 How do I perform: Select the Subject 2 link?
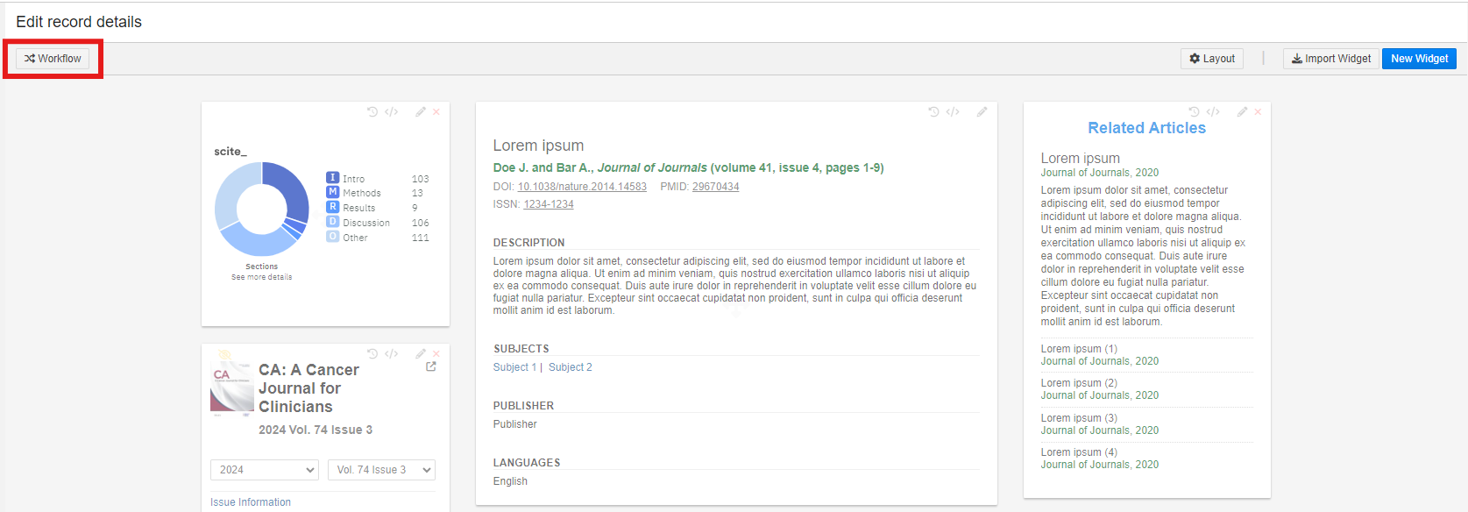tap(571, 367)
